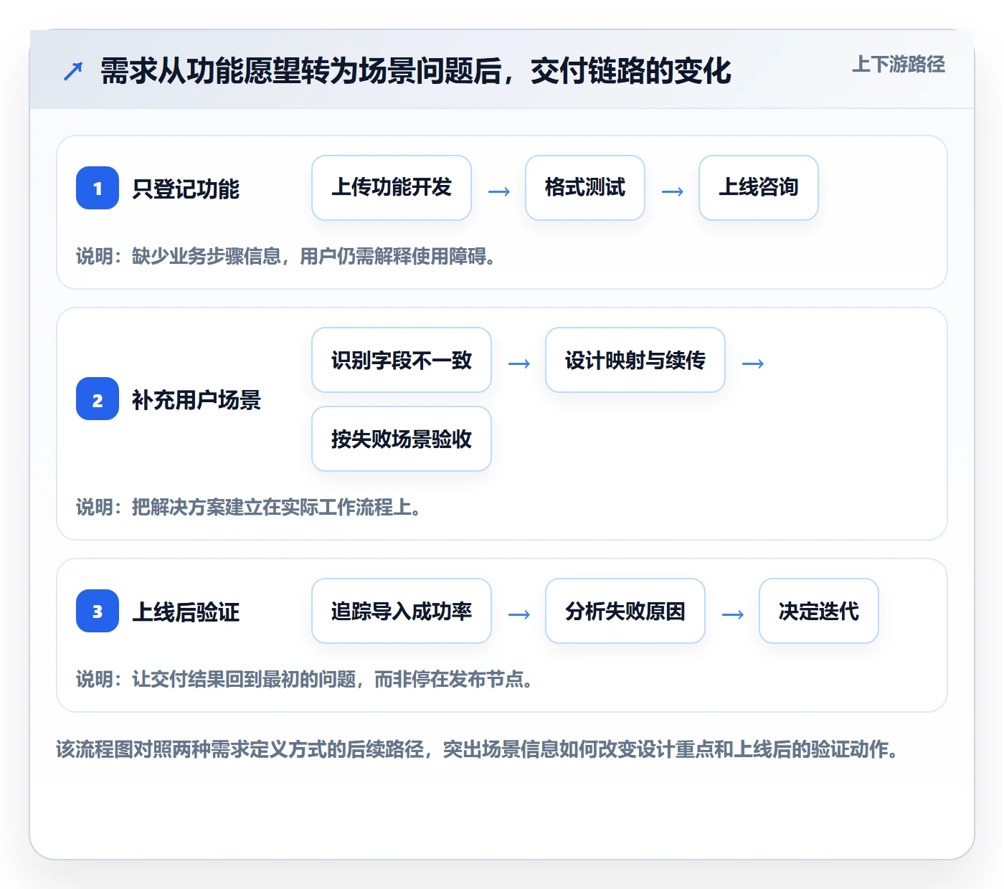This screenshot has height=889, width=1004.
Task: Click the 只登记功能 row heading
Action: (186, 189)
